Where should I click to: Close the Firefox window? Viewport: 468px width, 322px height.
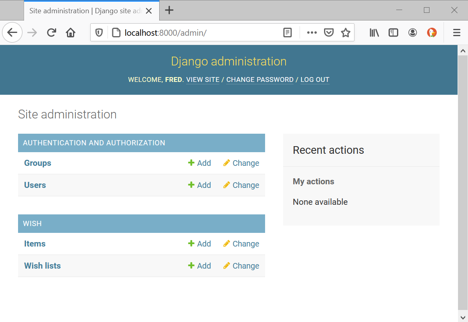[x=454, y=10]
